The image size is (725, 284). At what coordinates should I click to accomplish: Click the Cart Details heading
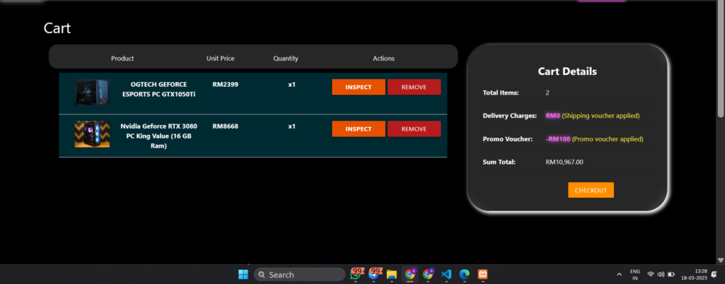point(567,71)
